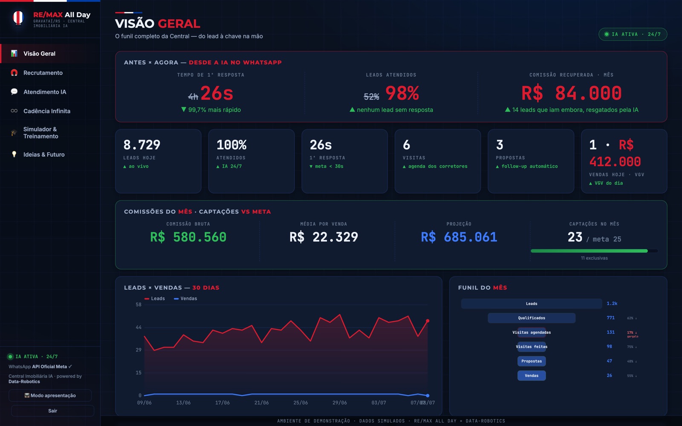Select the Qualificados funnel bar
Image resolution: width=682 pixels, height=426 pixels.
pyautogui.click(x=532, y=318)
